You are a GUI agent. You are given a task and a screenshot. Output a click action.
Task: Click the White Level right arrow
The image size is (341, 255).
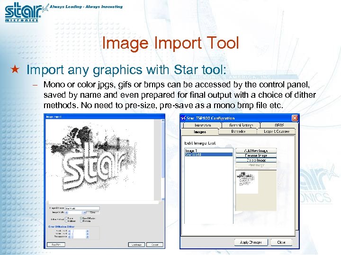[x=88, y=234]
